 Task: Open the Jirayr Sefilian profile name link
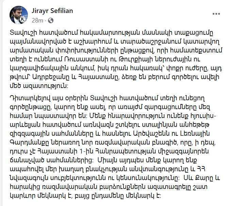pyautogui.click(x=52, y=11)
